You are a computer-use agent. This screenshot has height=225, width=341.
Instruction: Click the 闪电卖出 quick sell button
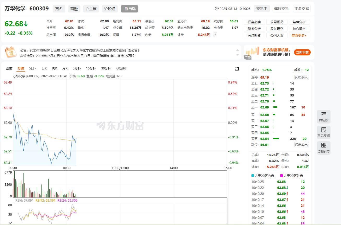[302, 145]
